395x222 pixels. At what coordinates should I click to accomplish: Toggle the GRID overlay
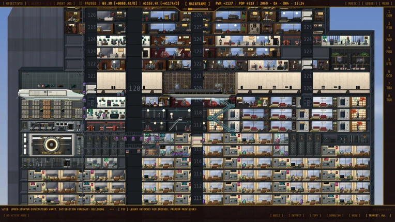[355, 215]
